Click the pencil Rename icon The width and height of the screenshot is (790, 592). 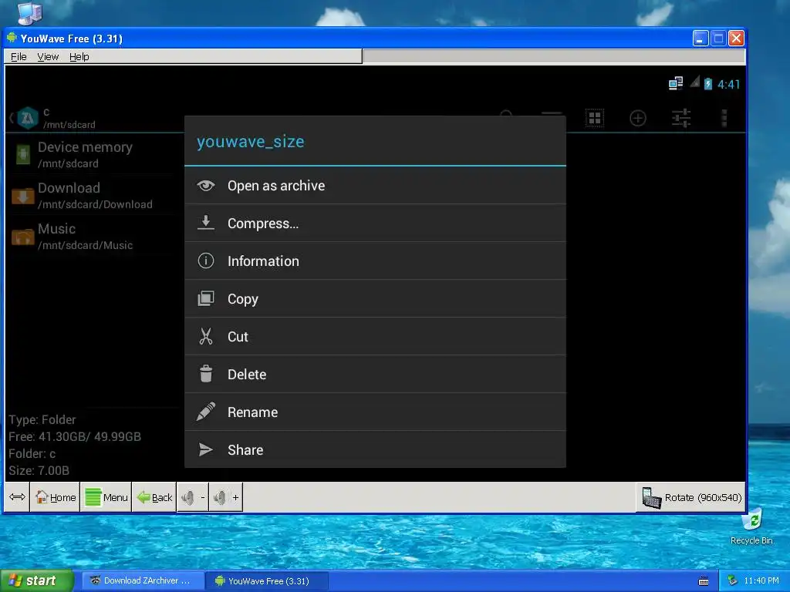(205, 412)
